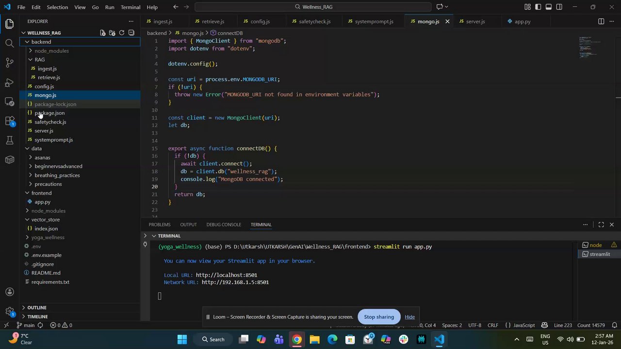Open the Extensions view

tap(9, 121)
